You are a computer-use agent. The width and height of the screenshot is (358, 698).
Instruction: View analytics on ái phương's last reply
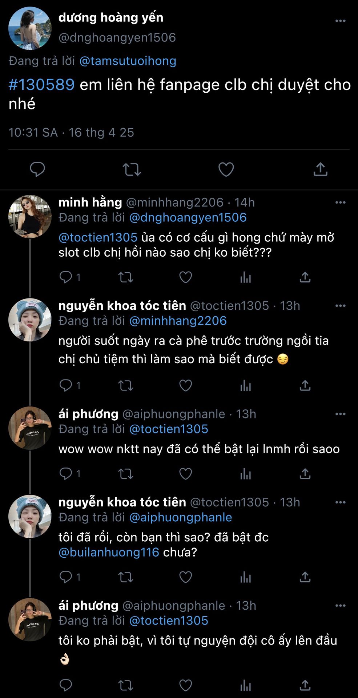(x=245, y=686)
